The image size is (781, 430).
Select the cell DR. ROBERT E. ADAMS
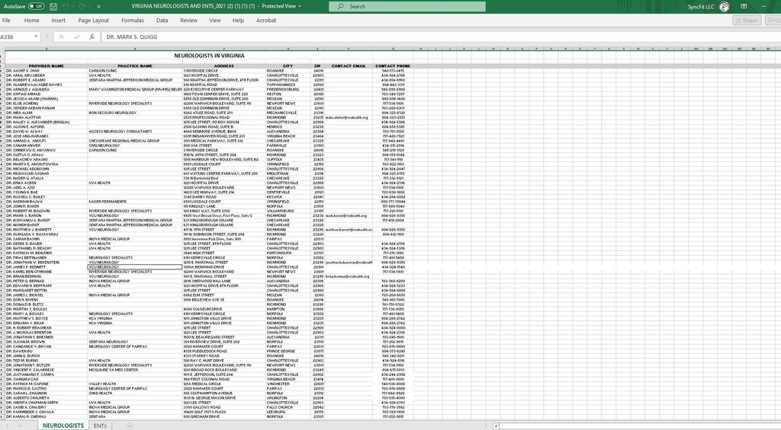click(47, 80)
